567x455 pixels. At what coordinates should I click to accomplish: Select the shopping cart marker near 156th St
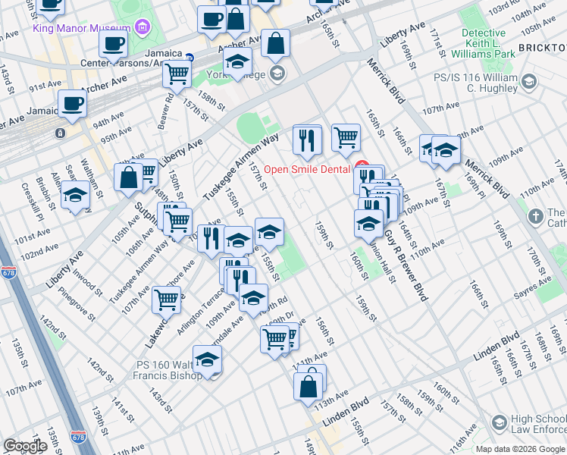pos(275,342)
